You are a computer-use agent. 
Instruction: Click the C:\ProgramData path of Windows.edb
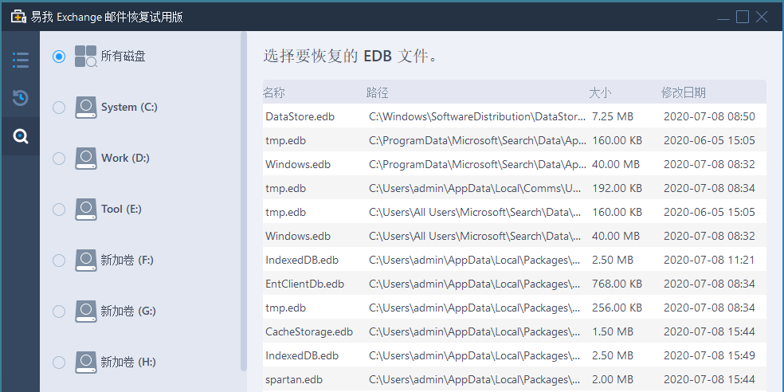477,164
